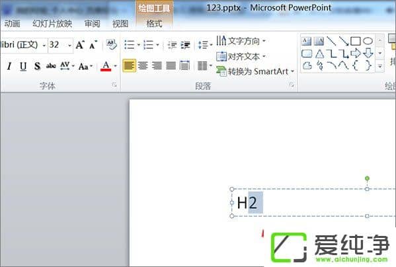Screen dimensions: 396x267
Task: Toggle text shadow S button
Action: tap(37, 66)
